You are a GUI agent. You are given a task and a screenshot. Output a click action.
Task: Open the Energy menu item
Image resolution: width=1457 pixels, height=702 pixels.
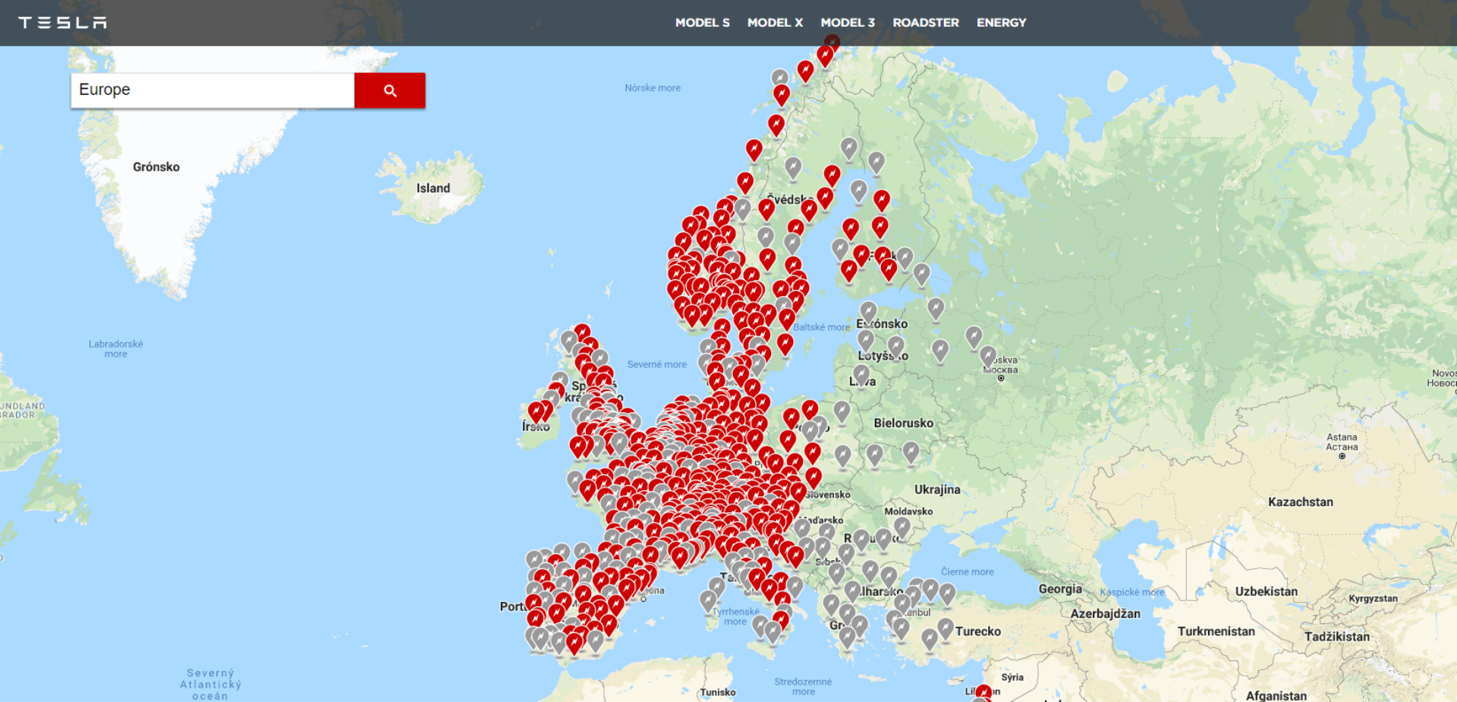click(1001, 23)
